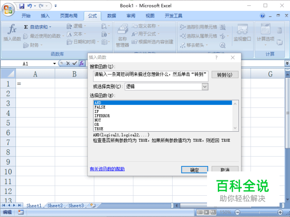
Task: Select TRUE in function list
Action: pos(163,129)
